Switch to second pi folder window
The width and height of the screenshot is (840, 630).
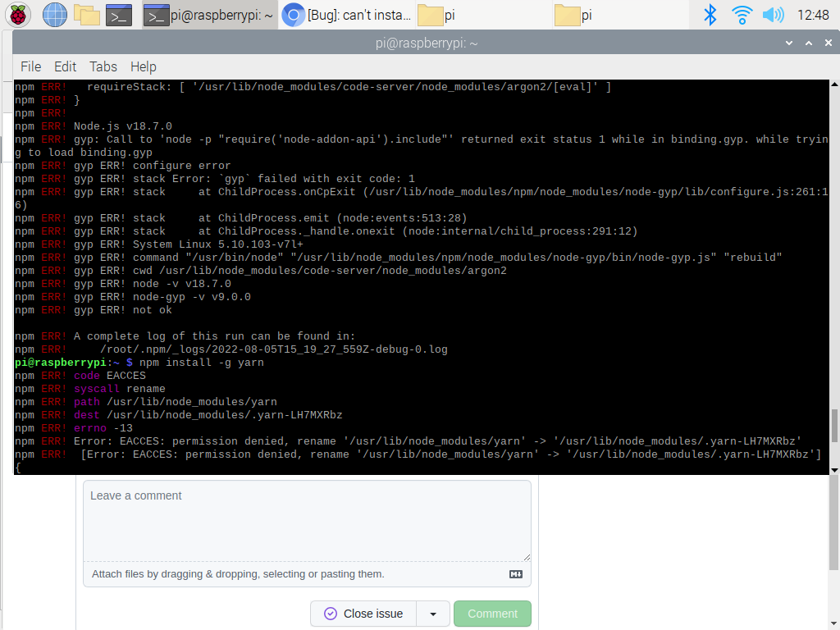(619, 15)
